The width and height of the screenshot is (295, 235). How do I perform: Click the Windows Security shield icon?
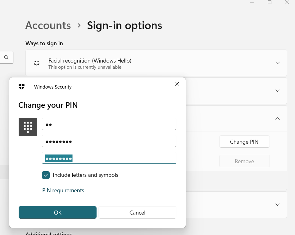(22, 87)
